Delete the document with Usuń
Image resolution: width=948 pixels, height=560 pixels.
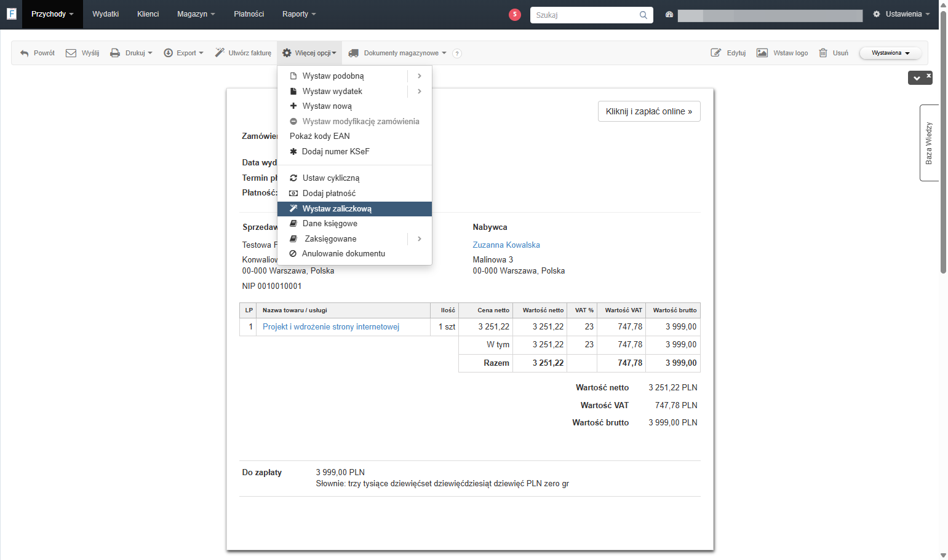[x=834, y=53]
